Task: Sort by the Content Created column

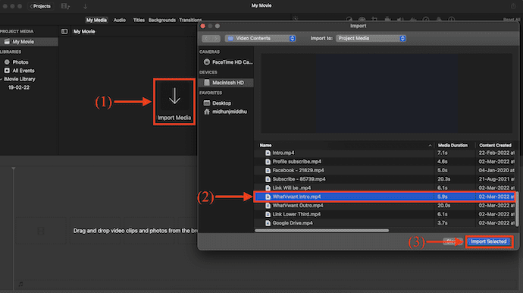Action: 495,145
